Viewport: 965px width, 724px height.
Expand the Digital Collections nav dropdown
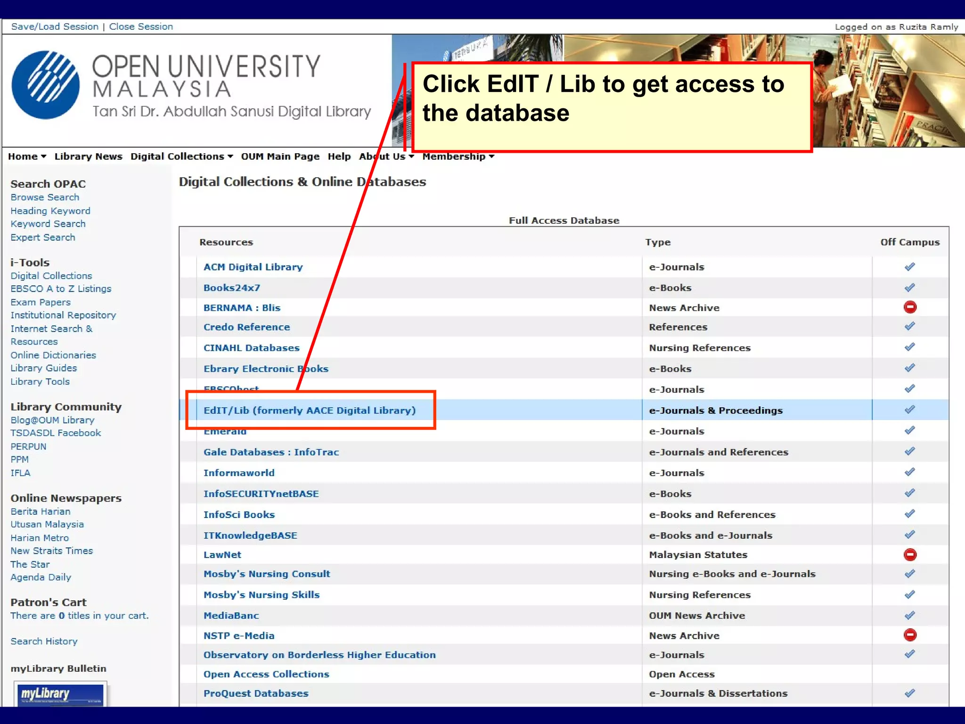click(x=181, y=156)
